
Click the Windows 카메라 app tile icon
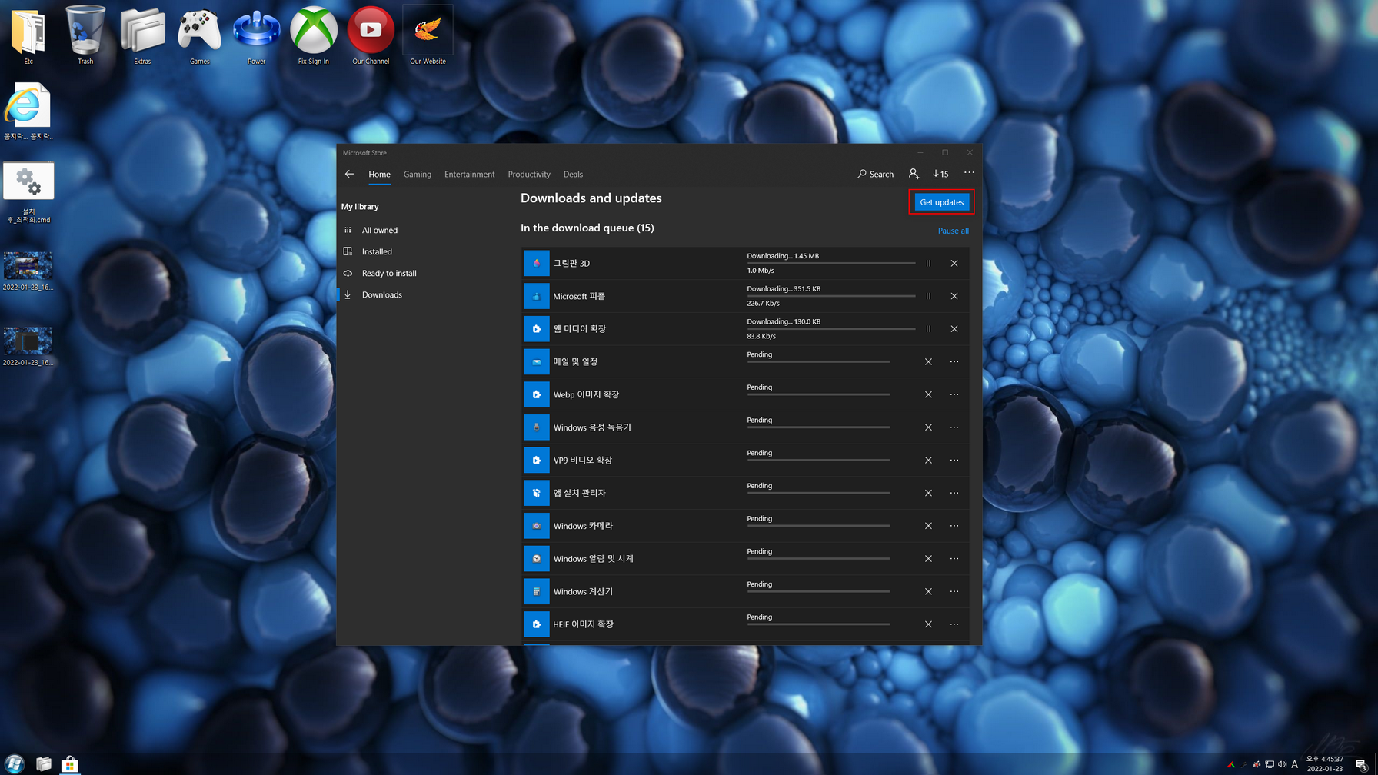tap(537, 526)
